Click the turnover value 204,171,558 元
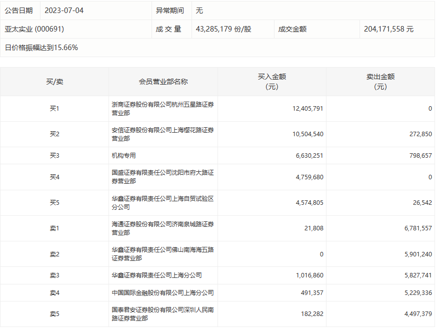Screen dimensions: 436x328 click(x=388, y=29)
